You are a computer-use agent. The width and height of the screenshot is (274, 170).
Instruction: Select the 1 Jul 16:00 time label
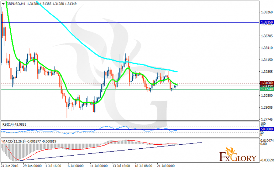(x=53, y=166)
